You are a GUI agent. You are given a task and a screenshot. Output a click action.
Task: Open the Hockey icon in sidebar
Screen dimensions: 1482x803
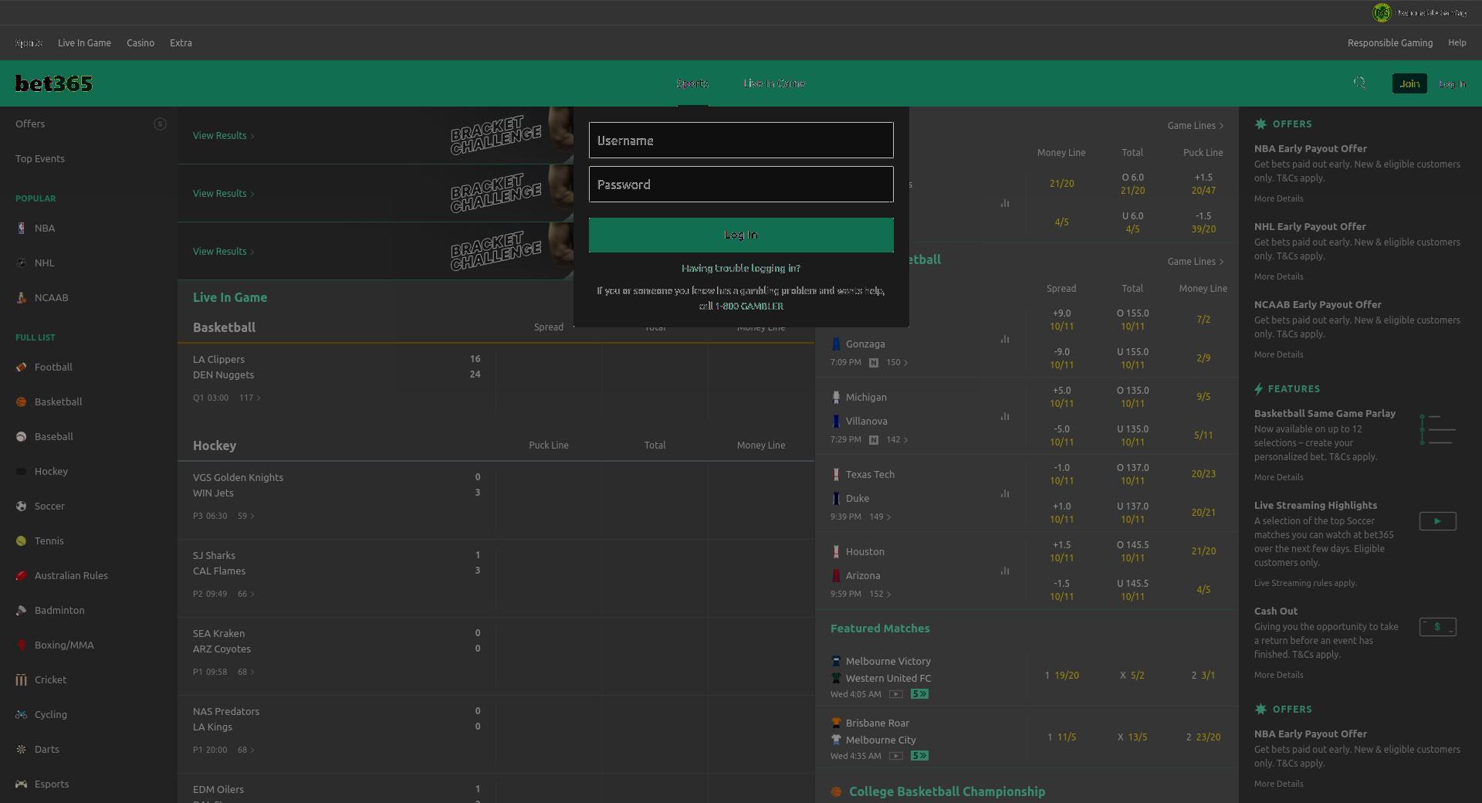(21, 471)
